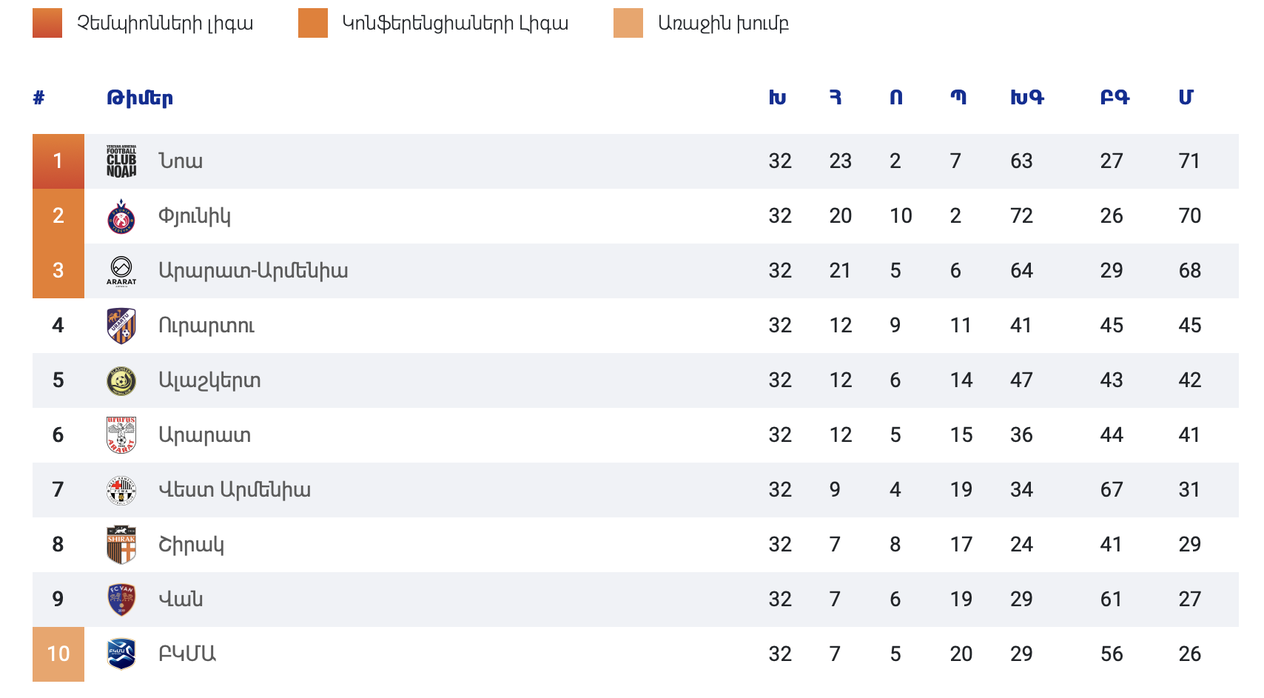This screenshot has width=1264, height=698.
Task: Click the Alashkert round emblem
Action: point(121,380)
